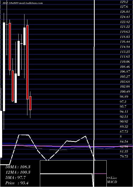Select the 126.01 price axis label
The image size is (133, 187).
click(125, 12)
